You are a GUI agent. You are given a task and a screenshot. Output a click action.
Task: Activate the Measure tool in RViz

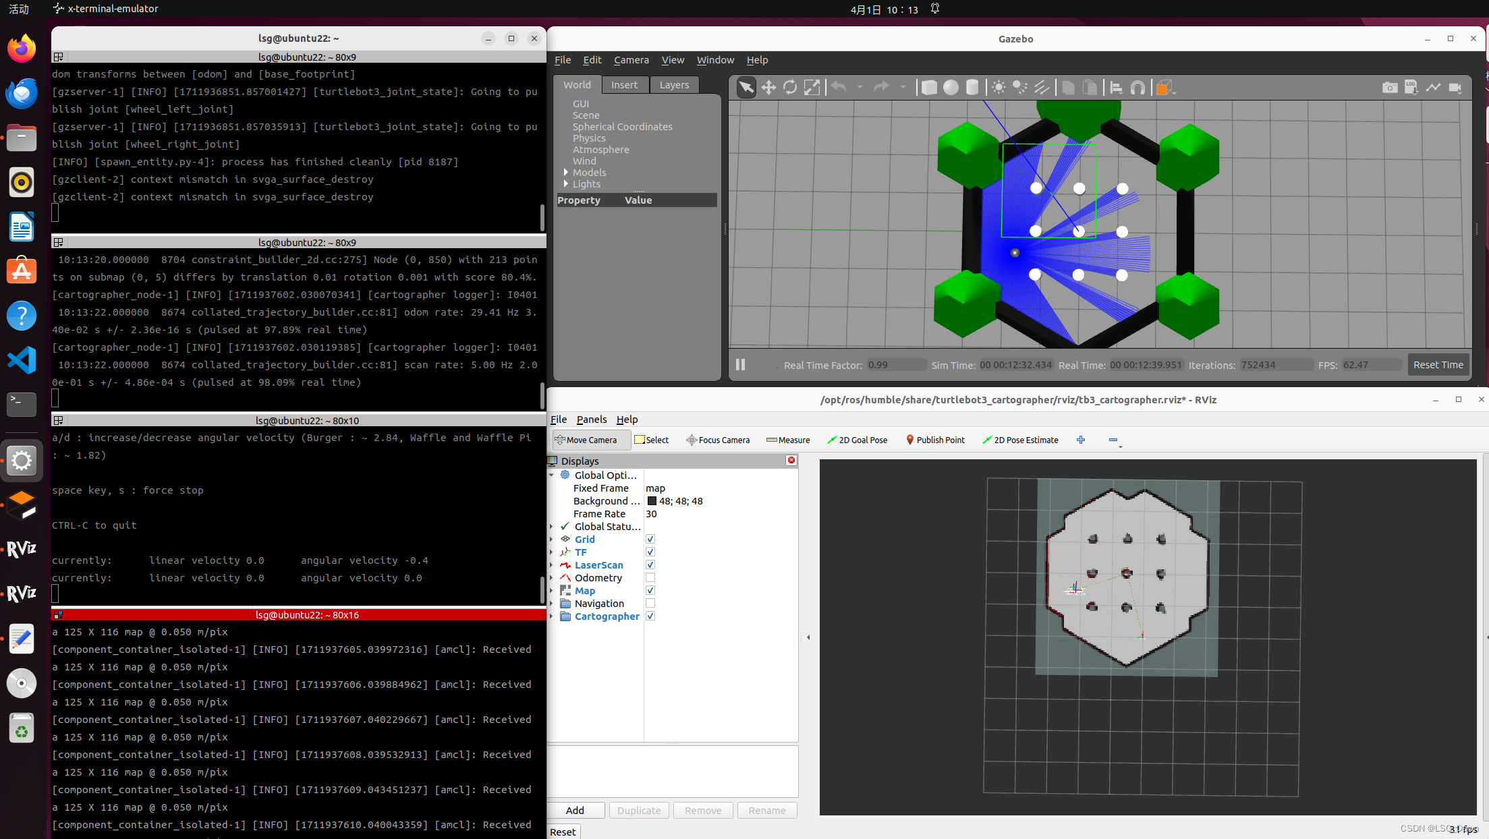(788, 440)
